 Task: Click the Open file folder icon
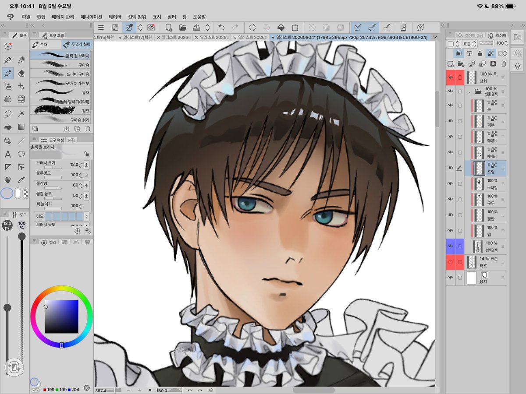[x=184, y=27]
